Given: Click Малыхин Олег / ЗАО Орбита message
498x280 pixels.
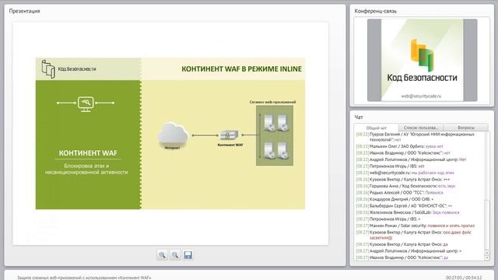Looking at the screenshot, I should 399,146.
